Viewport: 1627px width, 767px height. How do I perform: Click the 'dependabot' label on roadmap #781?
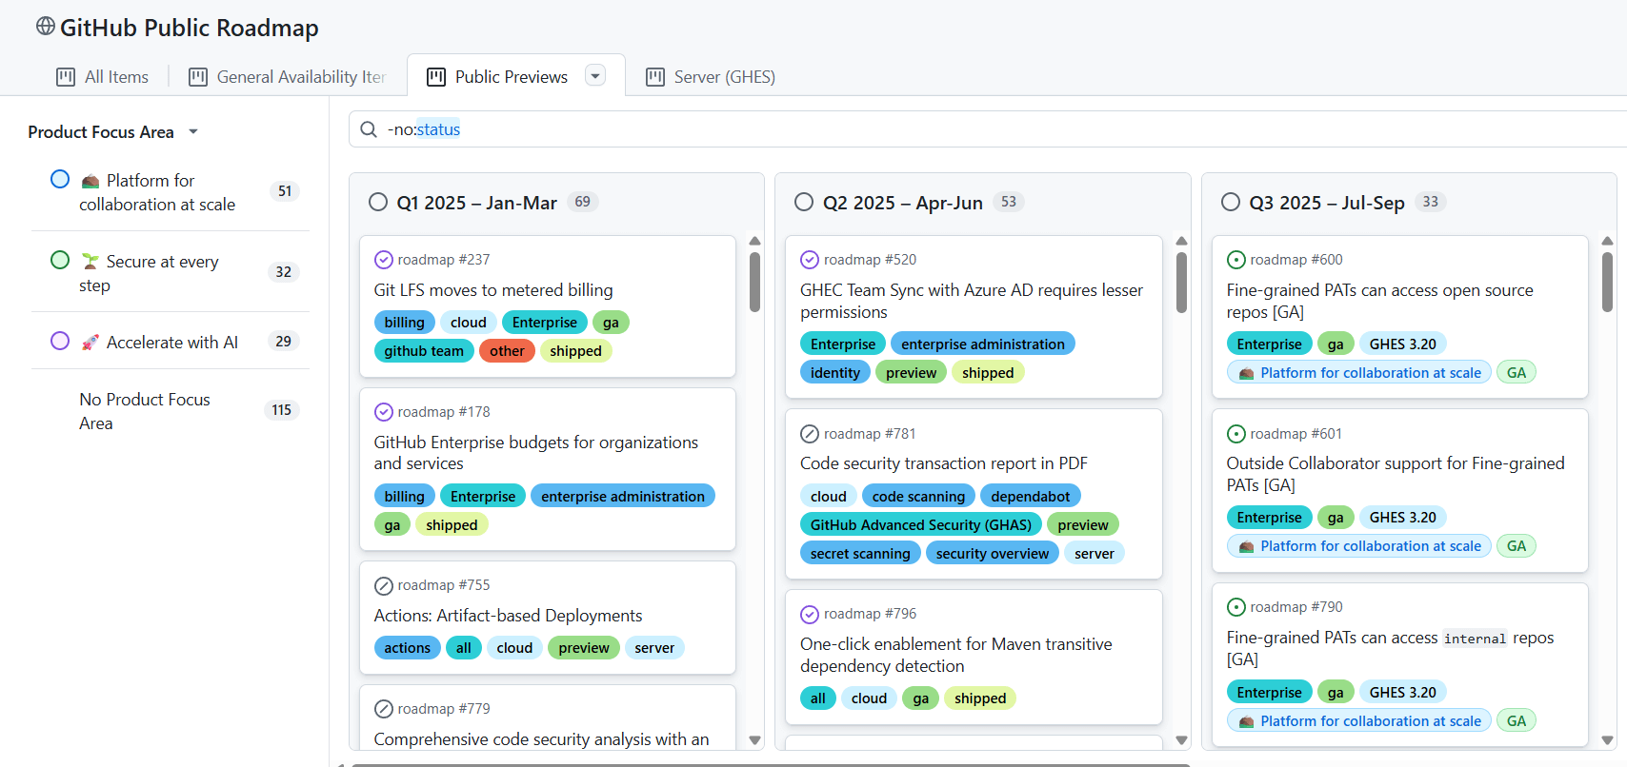1031,497
